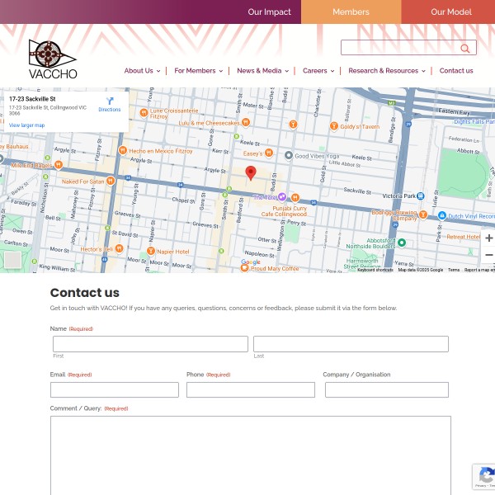Click the red location pin on map
Viewport: 495px width, 495px height.
point(251,173)
